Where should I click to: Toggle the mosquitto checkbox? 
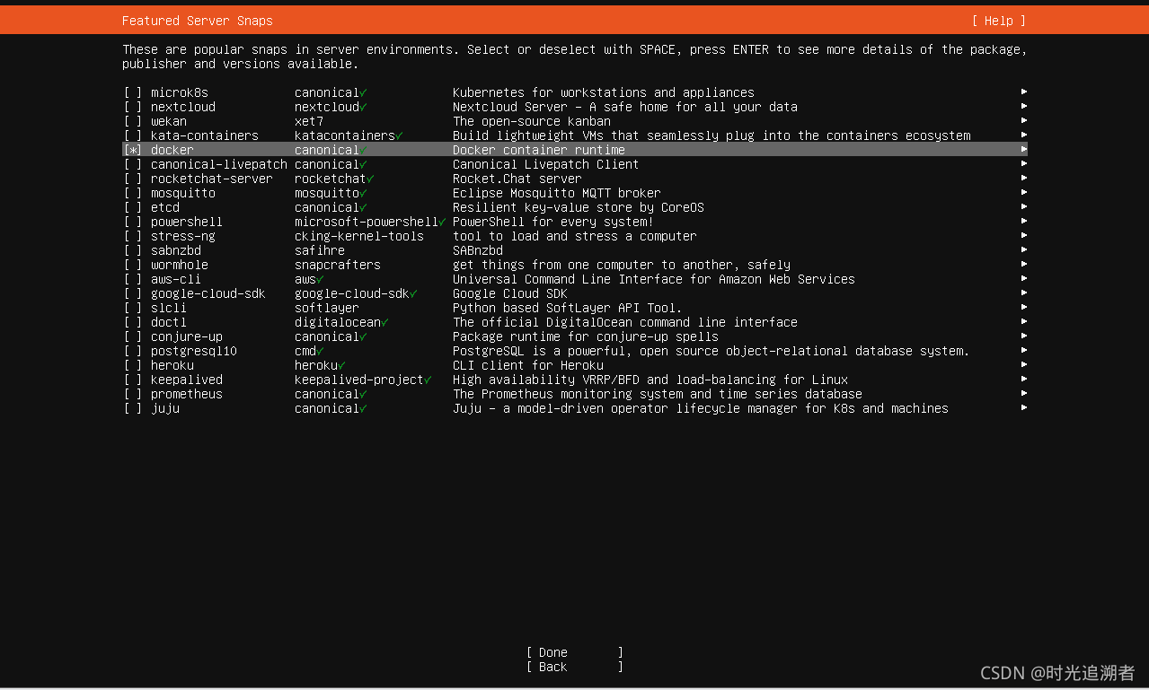tap(133, 193)
